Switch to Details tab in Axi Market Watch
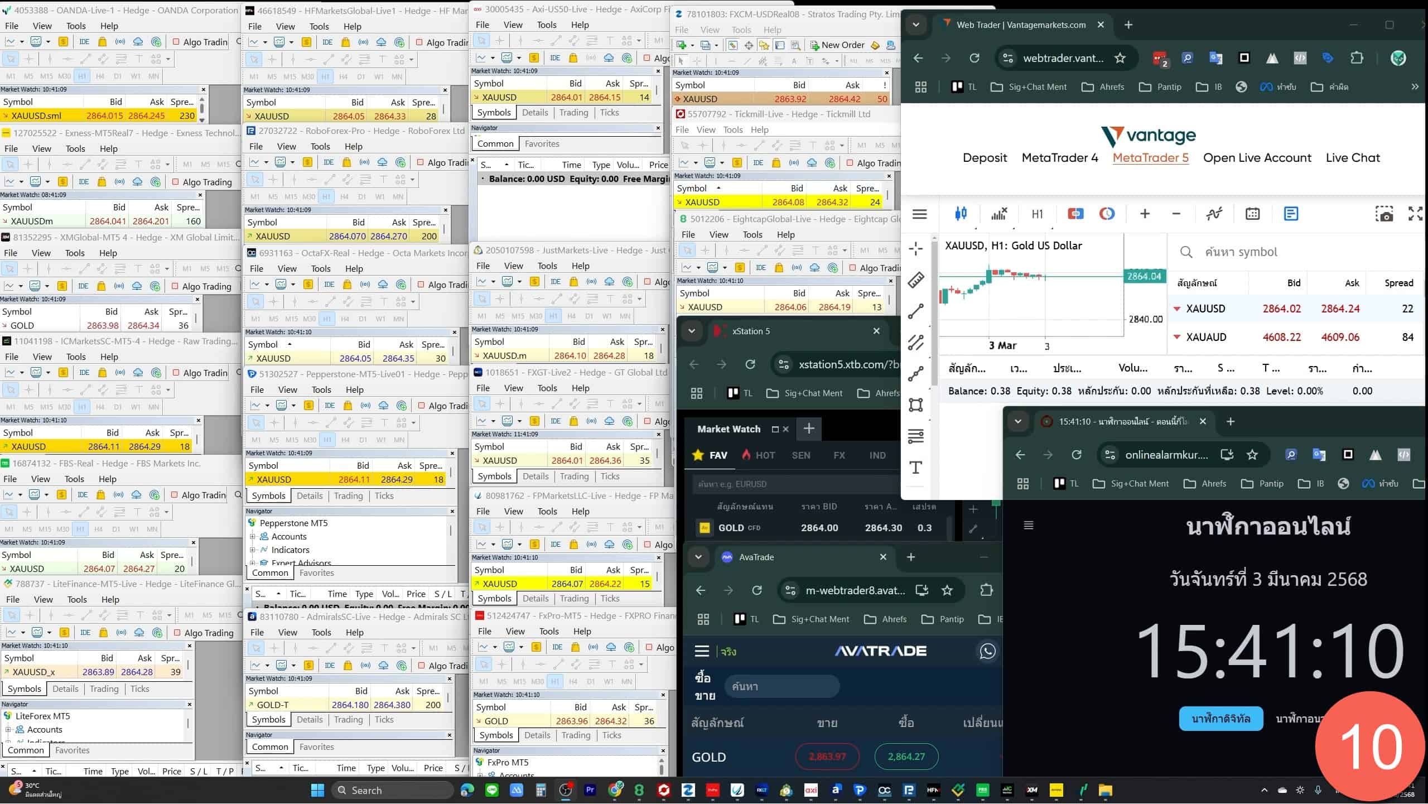 [535, 112]
